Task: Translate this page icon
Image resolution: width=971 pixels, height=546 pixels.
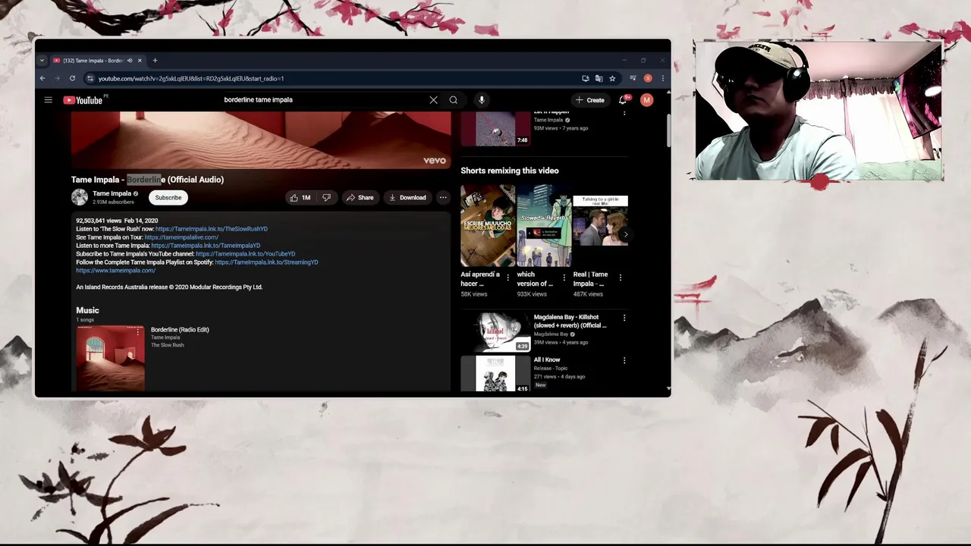Action: (x=599, y=78)
